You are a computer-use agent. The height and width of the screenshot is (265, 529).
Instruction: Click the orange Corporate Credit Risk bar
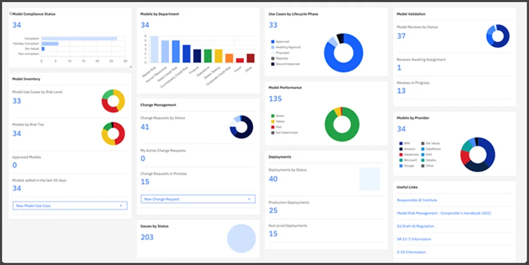[230, 59]
